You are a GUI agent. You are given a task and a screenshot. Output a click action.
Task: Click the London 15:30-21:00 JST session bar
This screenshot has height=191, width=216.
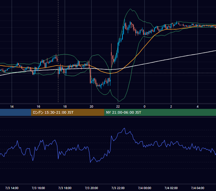67,112
